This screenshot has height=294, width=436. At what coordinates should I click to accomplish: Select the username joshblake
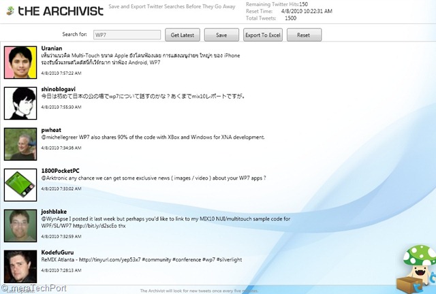pos(54,212)
